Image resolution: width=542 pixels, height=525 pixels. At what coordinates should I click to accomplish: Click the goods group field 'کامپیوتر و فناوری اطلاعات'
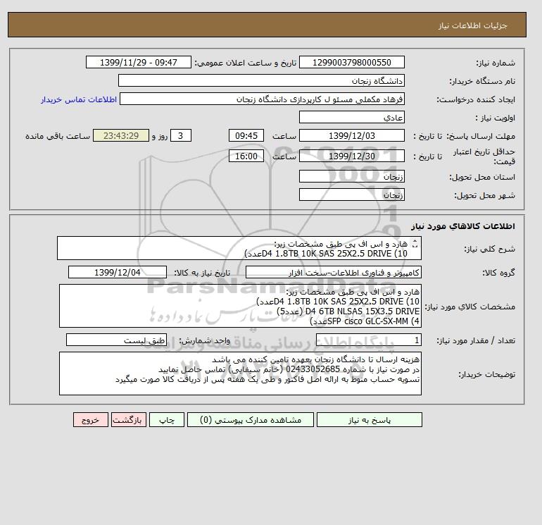[x=333, y=272]
